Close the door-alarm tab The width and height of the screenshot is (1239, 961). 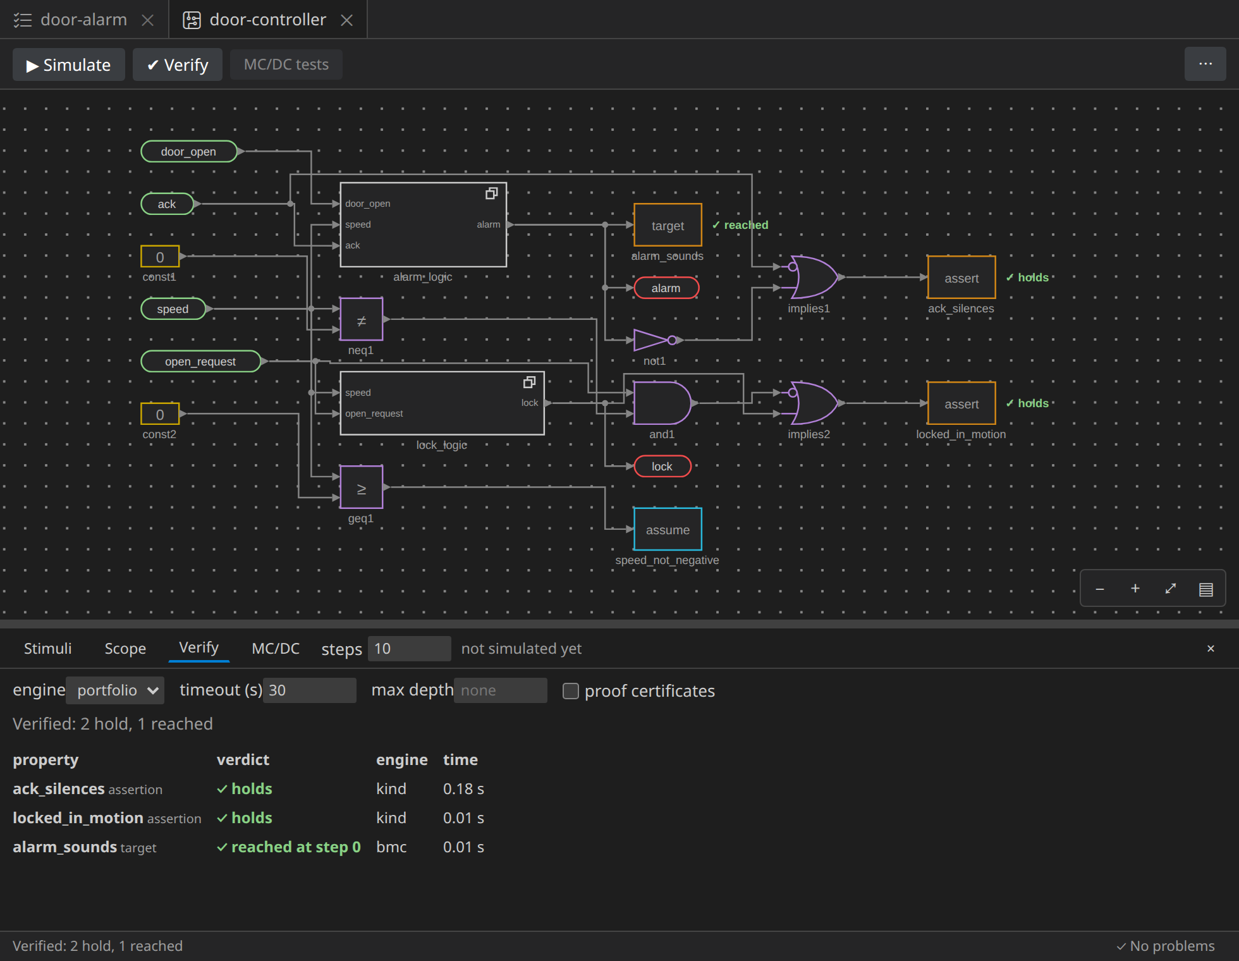pyautogui.click(x=148, y=20)
